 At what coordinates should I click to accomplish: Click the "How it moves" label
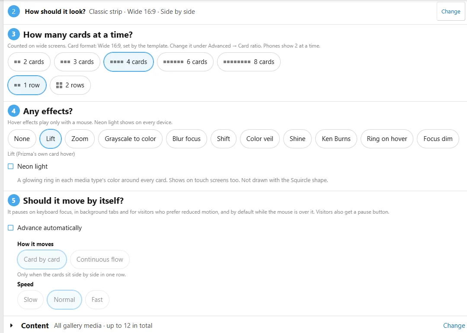pyautogui.click(x=35, y=244)
